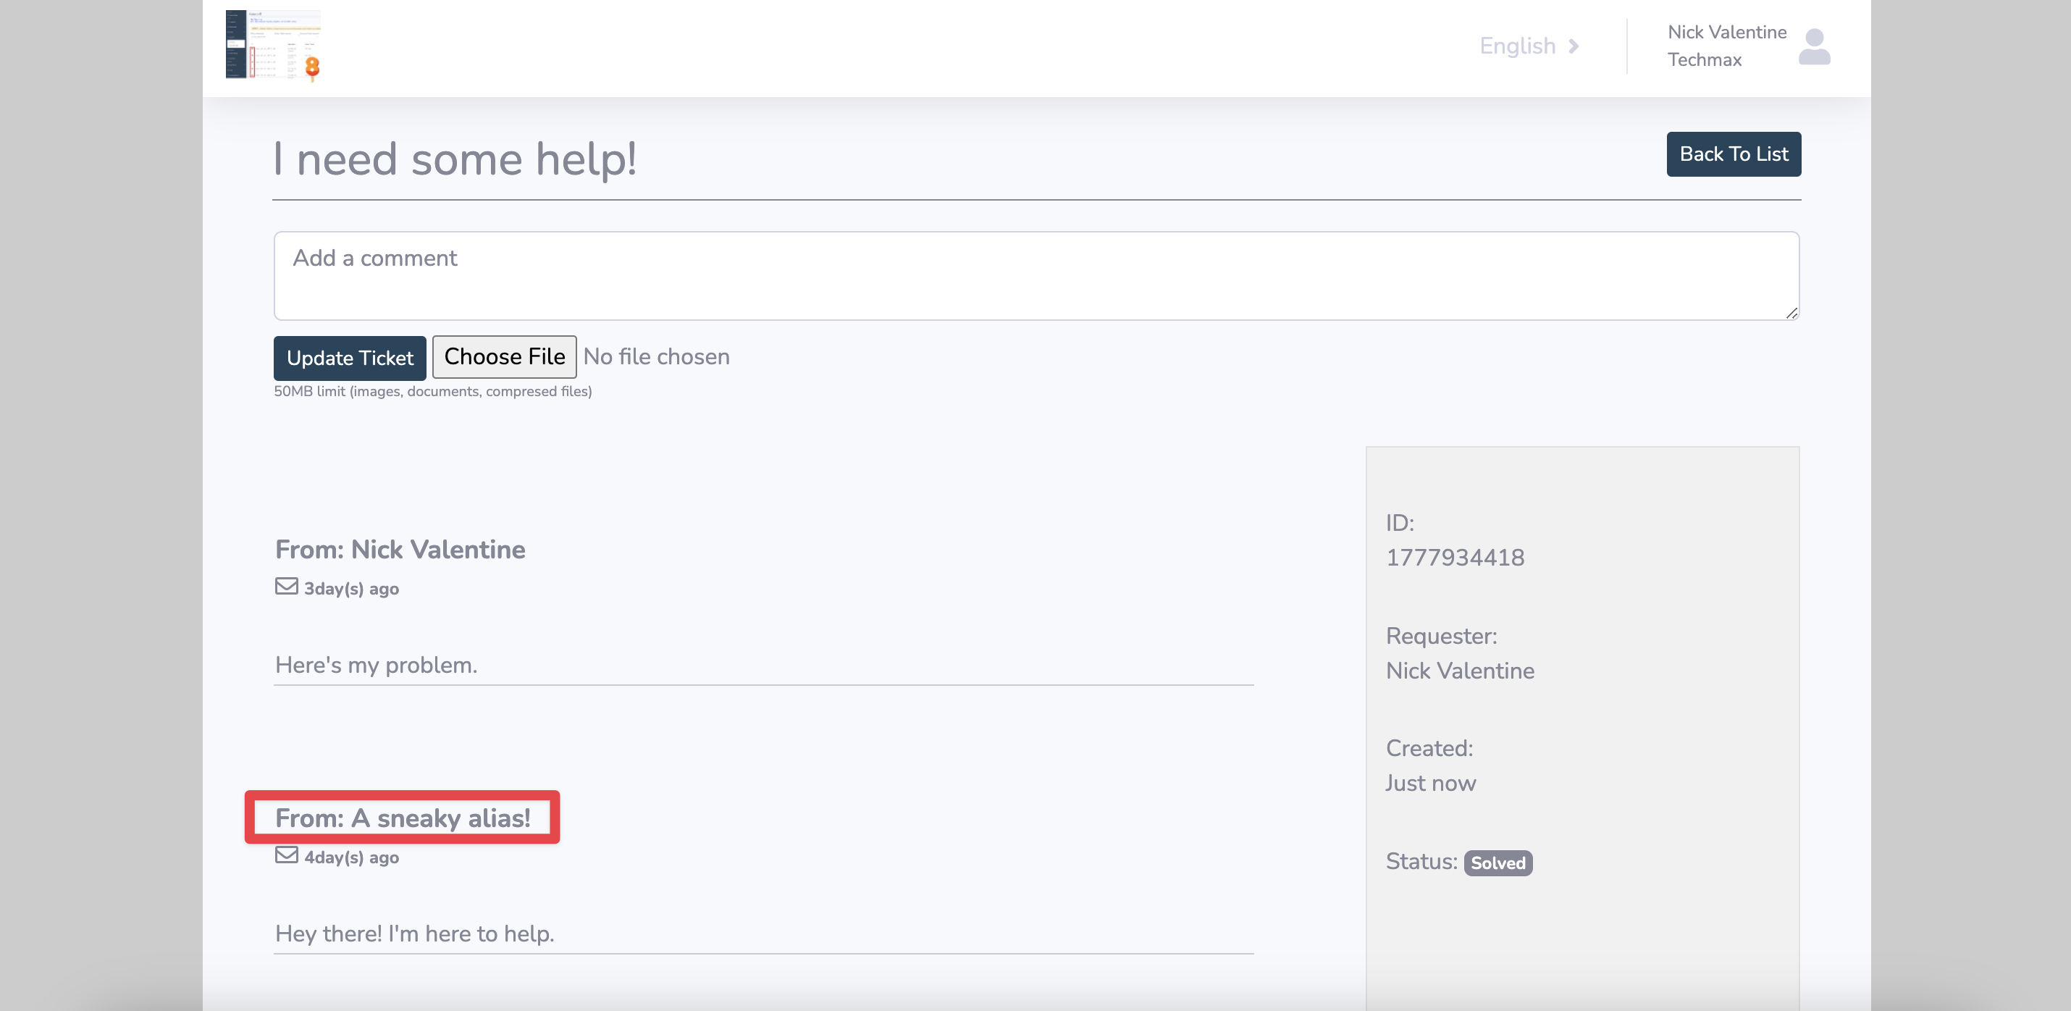This screenshot has height=1011, width=2071.
Task: Open the logo thumbnail in the header
Action: 273,45
